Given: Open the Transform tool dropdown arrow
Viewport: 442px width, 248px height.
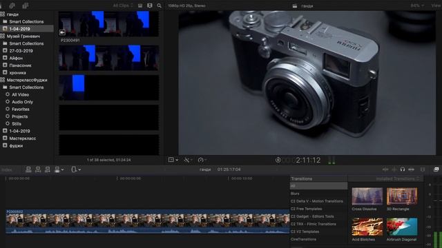Looking at the screenshot, I should (x=177, y=160).
